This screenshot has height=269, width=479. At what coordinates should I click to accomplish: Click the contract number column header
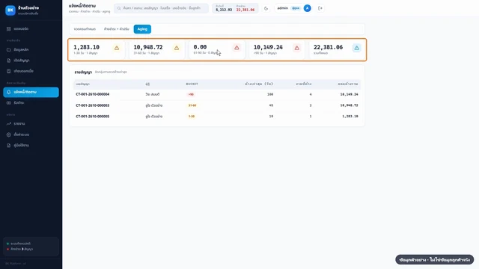(x=83, y=84)
